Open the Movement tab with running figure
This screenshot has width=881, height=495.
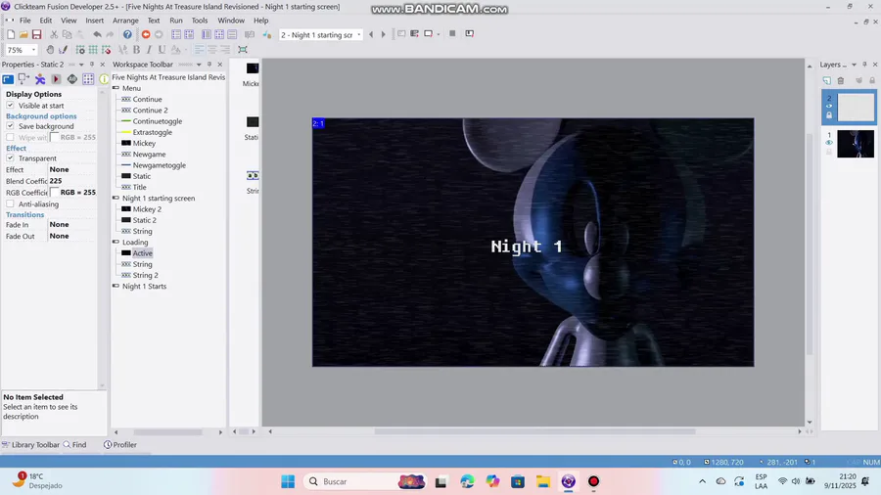click(40, 79)
